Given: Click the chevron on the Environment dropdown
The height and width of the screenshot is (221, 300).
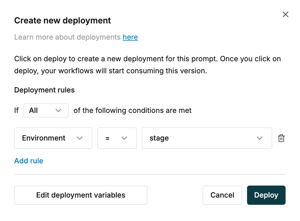Looking at the screenshot, I should pos(80,138).
